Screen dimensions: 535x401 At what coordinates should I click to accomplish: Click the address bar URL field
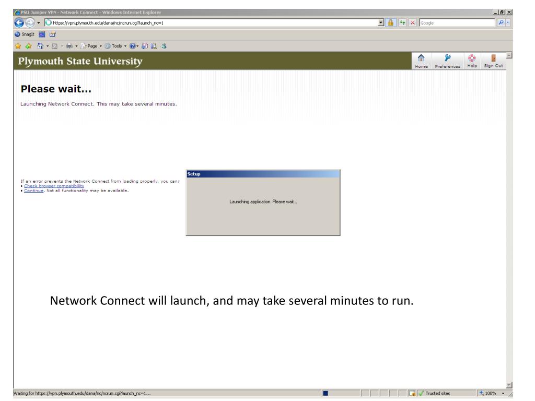click(211, 23)
